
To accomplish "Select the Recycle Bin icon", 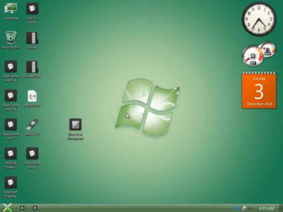I will click(11, 40).
